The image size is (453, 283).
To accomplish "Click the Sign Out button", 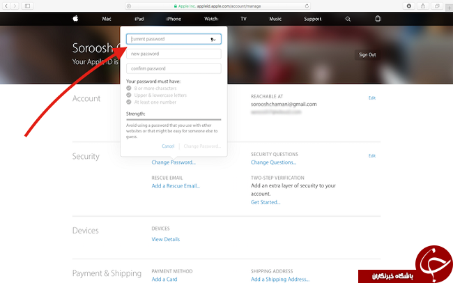I will click(367, 54).
